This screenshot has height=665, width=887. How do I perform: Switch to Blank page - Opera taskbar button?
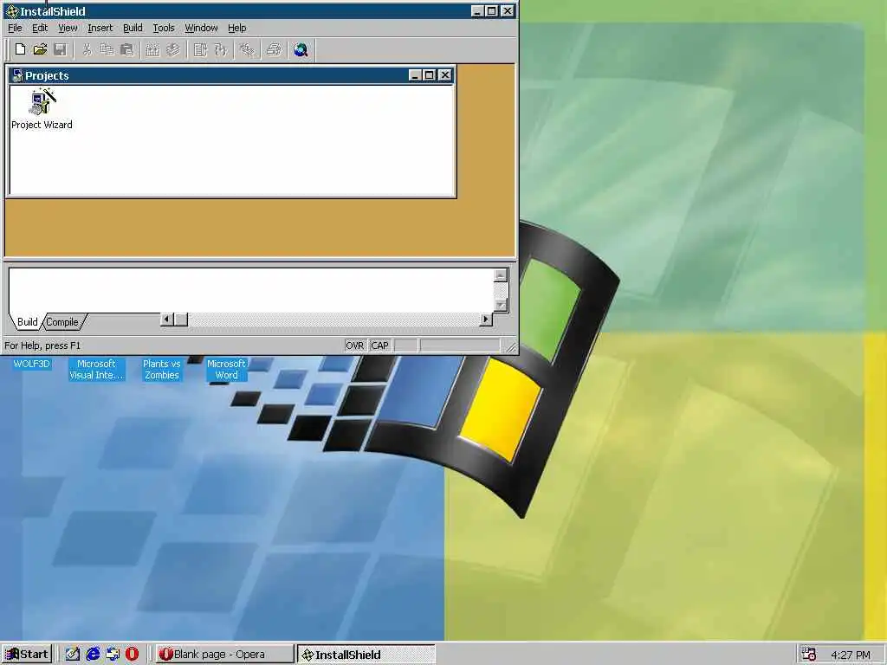(224, 655)
